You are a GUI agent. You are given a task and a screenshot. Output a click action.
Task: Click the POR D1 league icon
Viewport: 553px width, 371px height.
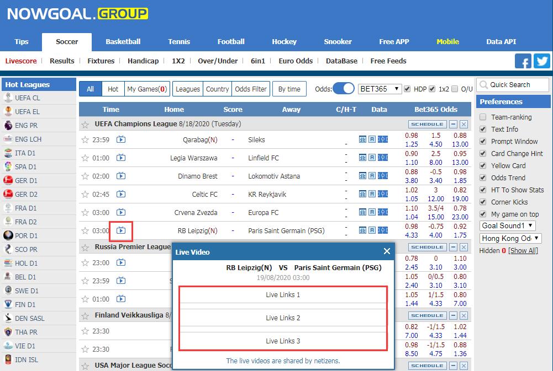pyautogui.click(x=8, y=235)
